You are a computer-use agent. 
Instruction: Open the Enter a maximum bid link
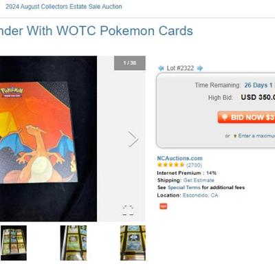tap(256, 135)
